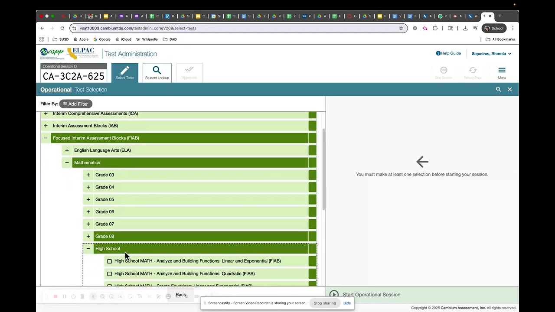Bookmark page with star icon

click(401, 28)
